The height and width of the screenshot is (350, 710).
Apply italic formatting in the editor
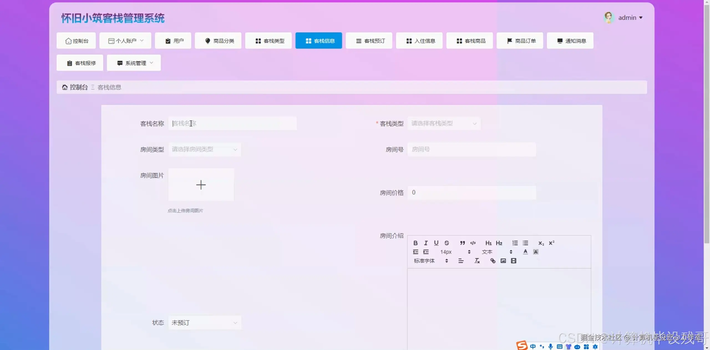[426, 243]
